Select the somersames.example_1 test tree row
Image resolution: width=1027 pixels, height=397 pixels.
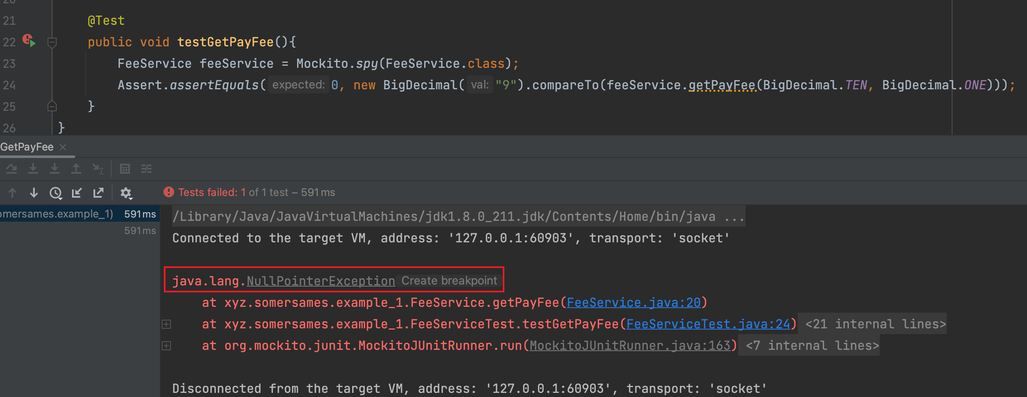(80, 214)
